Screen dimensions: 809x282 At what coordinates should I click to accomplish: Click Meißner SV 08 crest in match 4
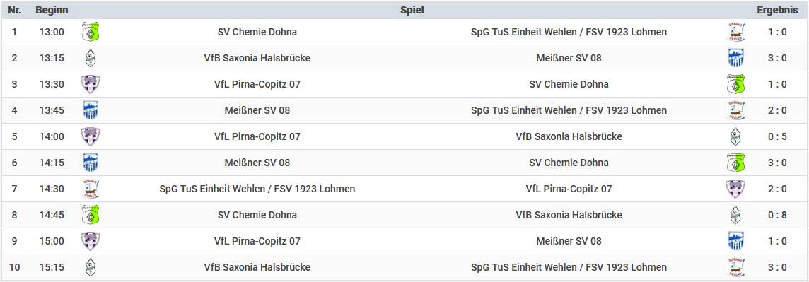pyautogui.click(x=91, y=110)
